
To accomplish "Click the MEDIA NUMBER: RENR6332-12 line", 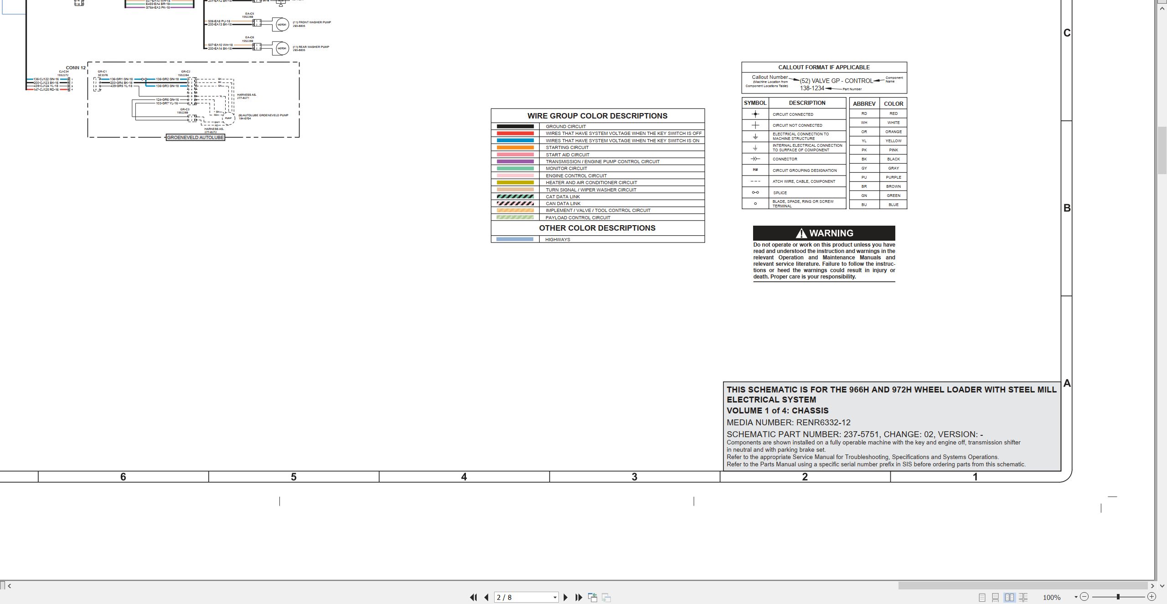I will 788,423.
